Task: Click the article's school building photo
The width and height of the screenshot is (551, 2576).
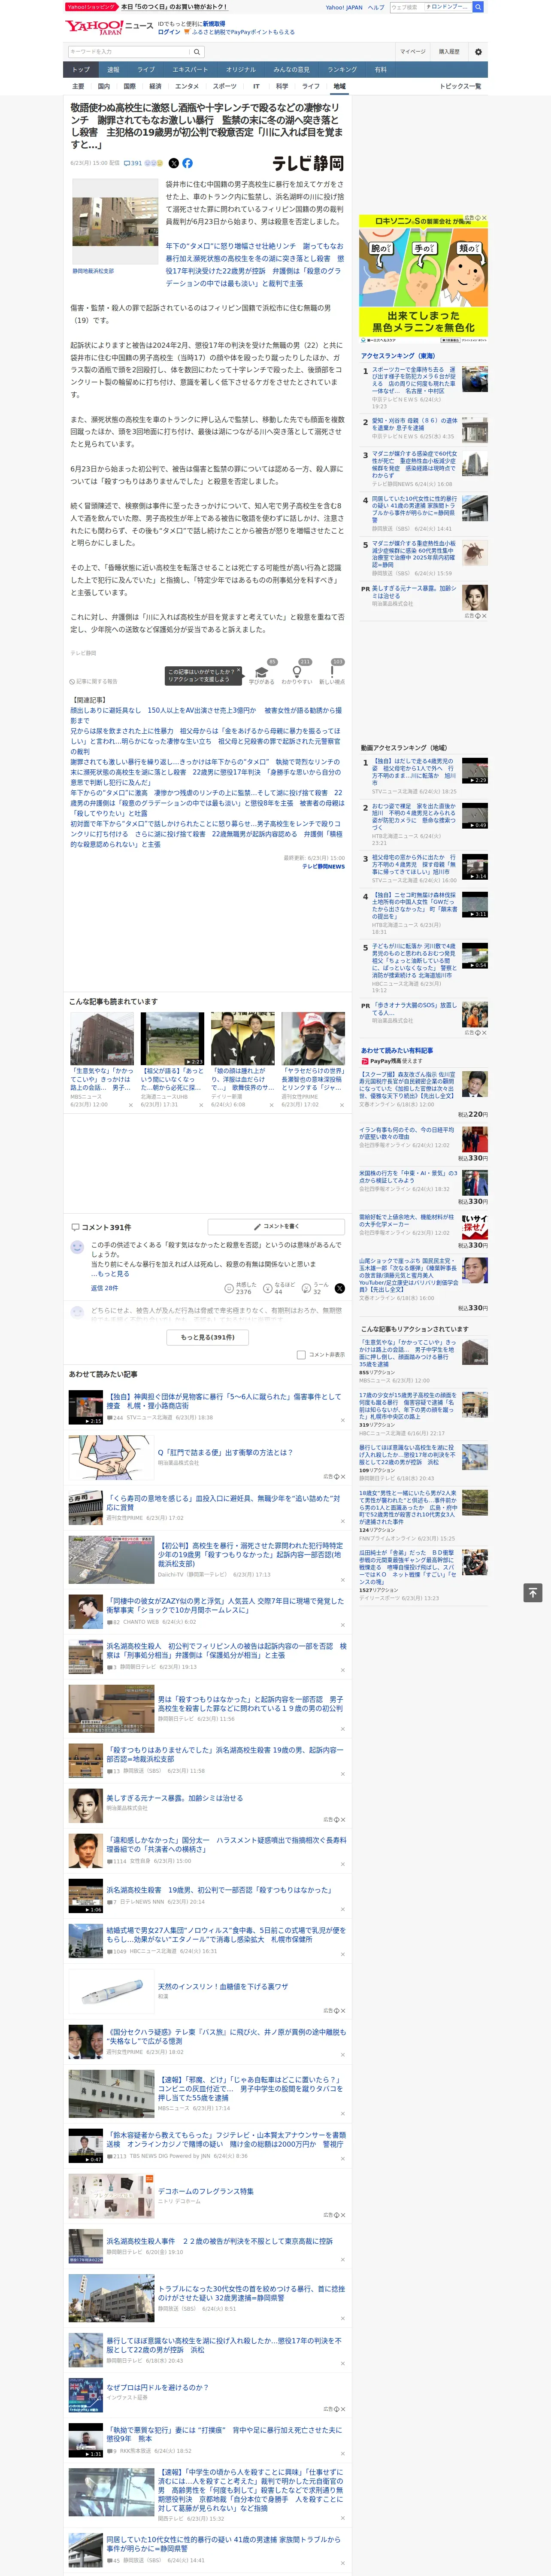Action: point(114,222)
